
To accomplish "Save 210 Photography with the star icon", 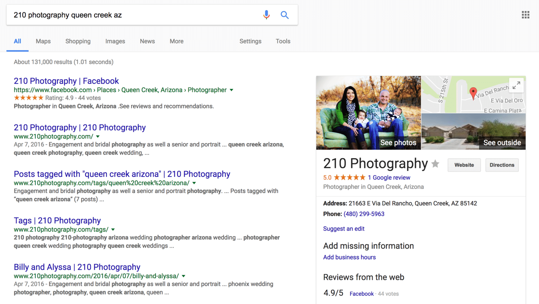I will (x=435, y=164).
